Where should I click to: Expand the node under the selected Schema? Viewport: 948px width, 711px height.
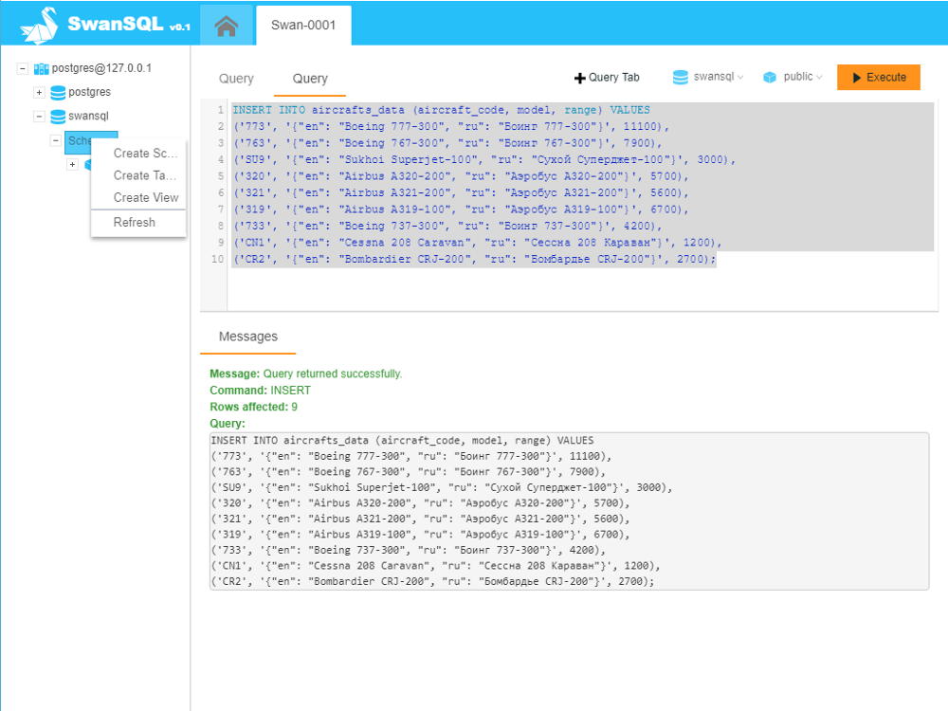click(72, 163)
